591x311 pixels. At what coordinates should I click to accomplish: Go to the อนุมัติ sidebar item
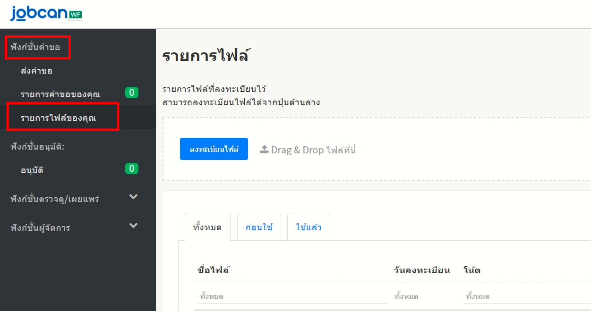pyautogui.click(x=32, y=170)
